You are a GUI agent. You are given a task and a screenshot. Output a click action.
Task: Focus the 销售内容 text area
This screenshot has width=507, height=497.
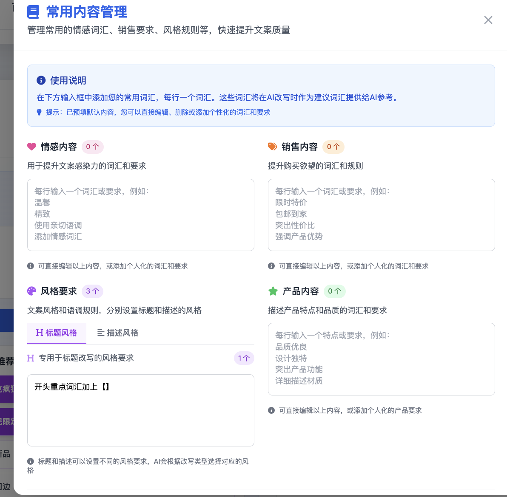pos(381,215)
